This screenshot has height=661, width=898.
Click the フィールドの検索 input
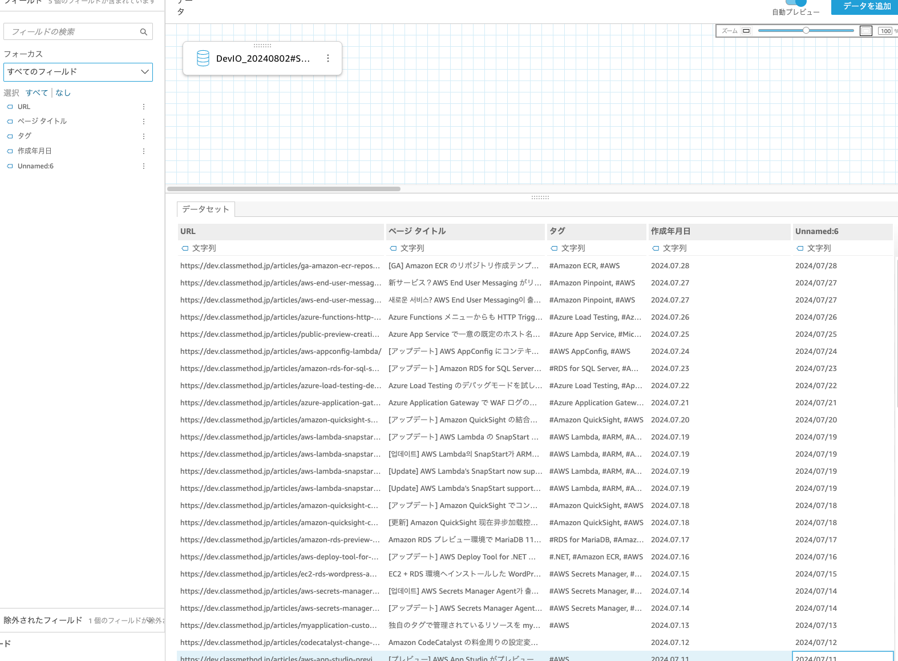point(78,32)
